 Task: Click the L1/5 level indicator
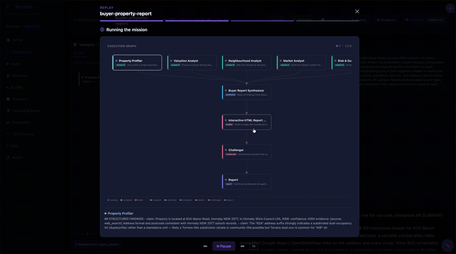(x=348, y=46)
